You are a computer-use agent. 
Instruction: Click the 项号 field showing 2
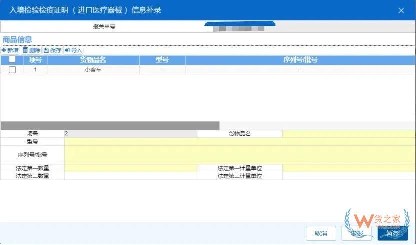click(131, 134)
